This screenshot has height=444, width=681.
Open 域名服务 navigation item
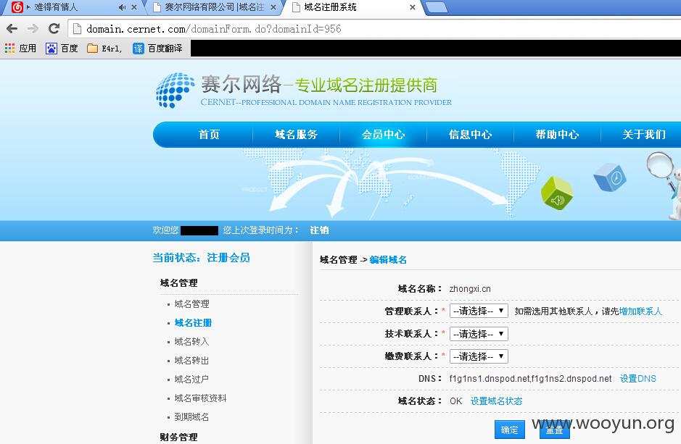tap(296, 135)
